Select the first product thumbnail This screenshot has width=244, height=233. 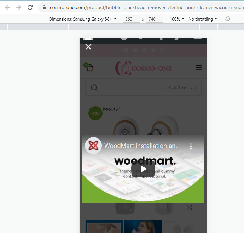point(104,226)
